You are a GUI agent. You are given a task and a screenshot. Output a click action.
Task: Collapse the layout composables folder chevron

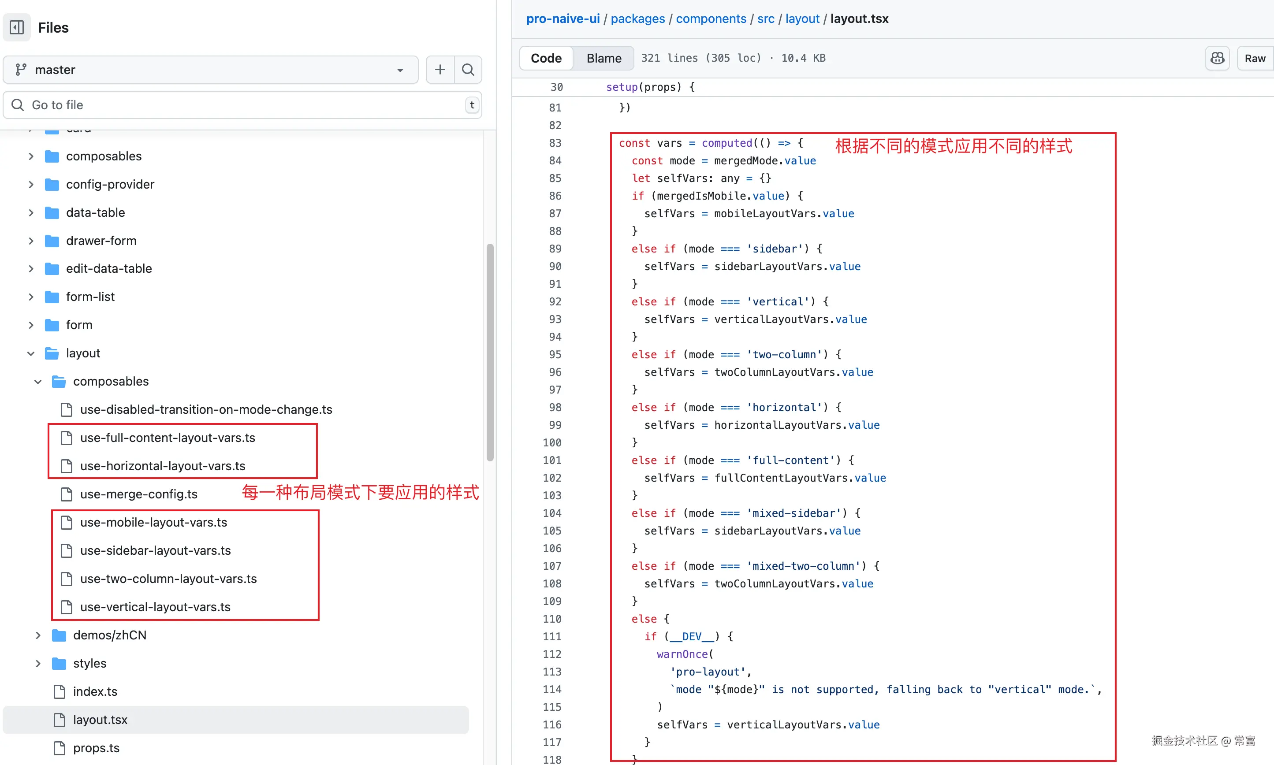pos(38,382)
